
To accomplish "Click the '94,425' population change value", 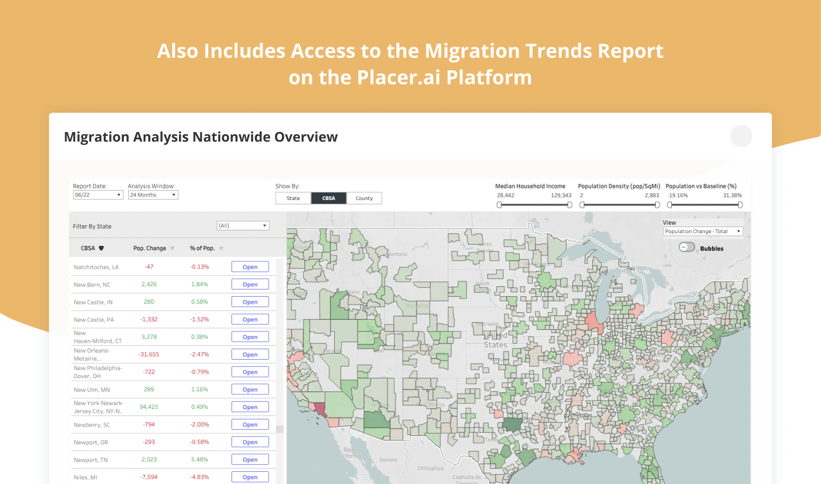I will pyautogui.click(x=149, y=407).
